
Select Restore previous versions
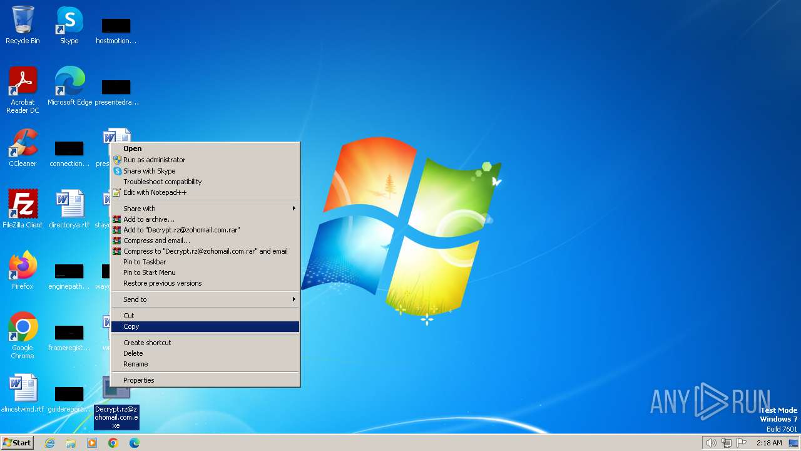(x=205, y=283)
